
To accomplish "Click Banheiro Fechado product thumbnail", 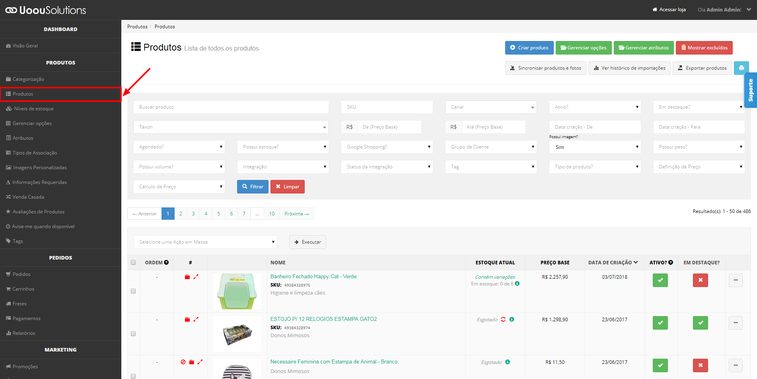I will (237, 291).
